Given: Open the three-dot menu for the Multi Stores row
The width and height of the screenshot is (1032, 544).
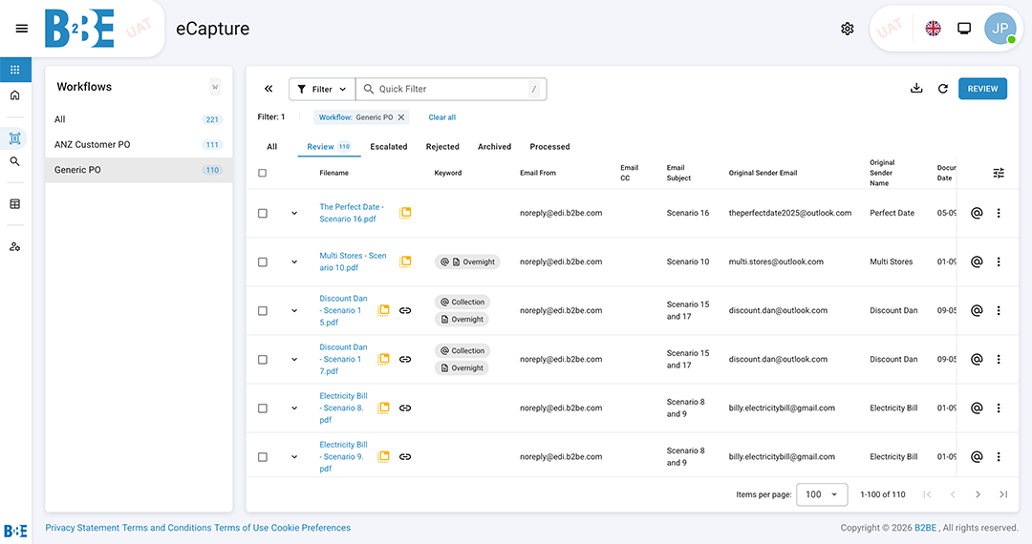Looking at the screenshot, I should [x=999, y=262].
